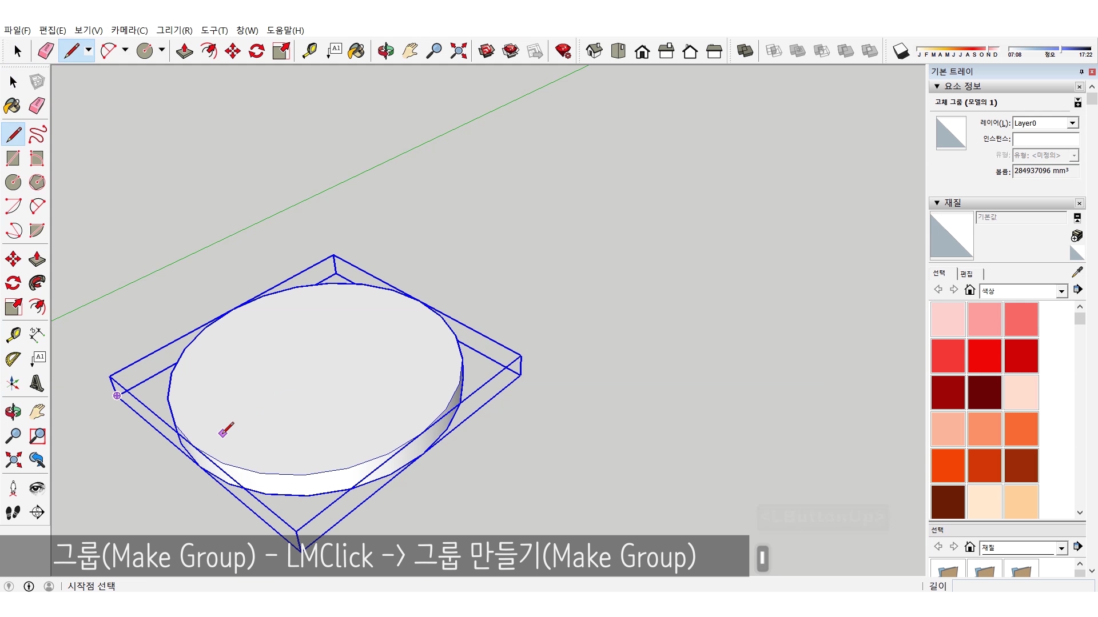The width and height of the screenshot is (1098, 617).
Task: Open the 카메라(C) menu
Action: [129, 30]
